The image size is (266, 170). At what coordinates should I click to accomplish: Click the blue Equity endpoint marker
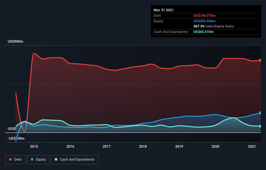[260, 113]
